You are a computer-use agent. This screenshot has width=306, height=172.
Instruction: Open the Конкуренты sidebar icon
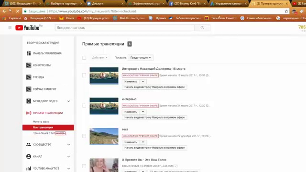click(29, 65)
